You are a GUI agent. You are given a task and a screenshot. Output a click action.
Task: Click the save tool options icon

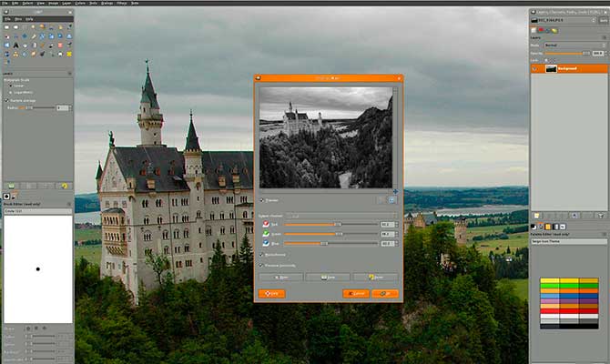click(11, 186)
